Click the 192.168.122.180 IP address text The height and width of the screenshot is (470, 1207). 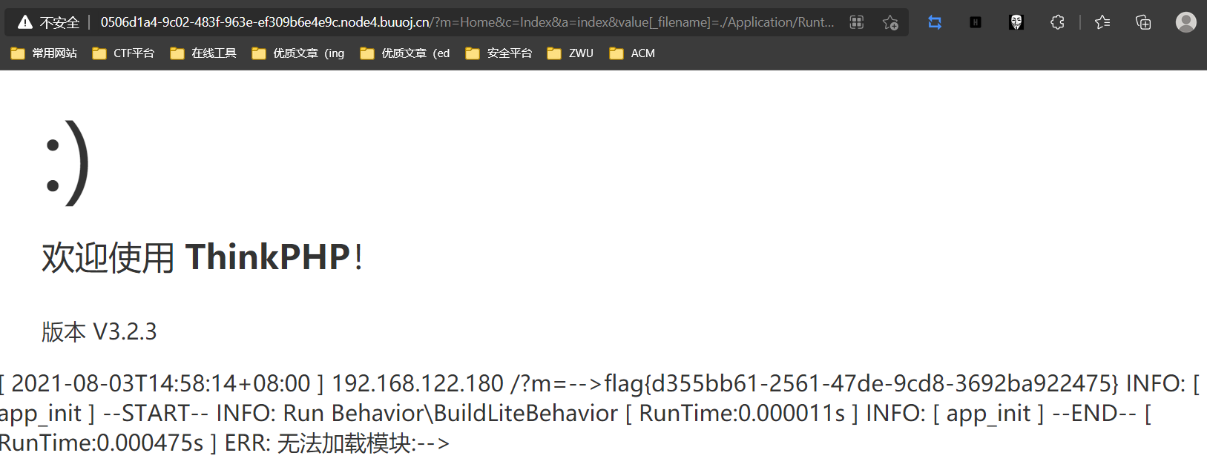click(418, 383)
